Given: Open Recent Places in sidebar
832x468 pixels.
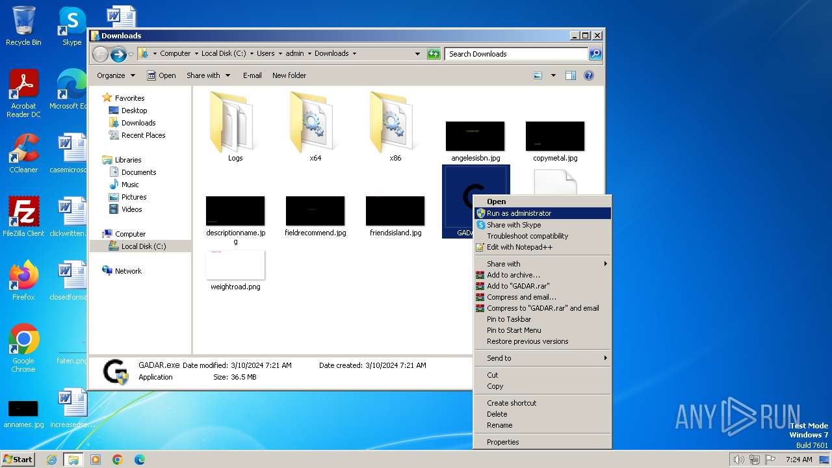Looking at the screenshot, I should tap(143, 135).
